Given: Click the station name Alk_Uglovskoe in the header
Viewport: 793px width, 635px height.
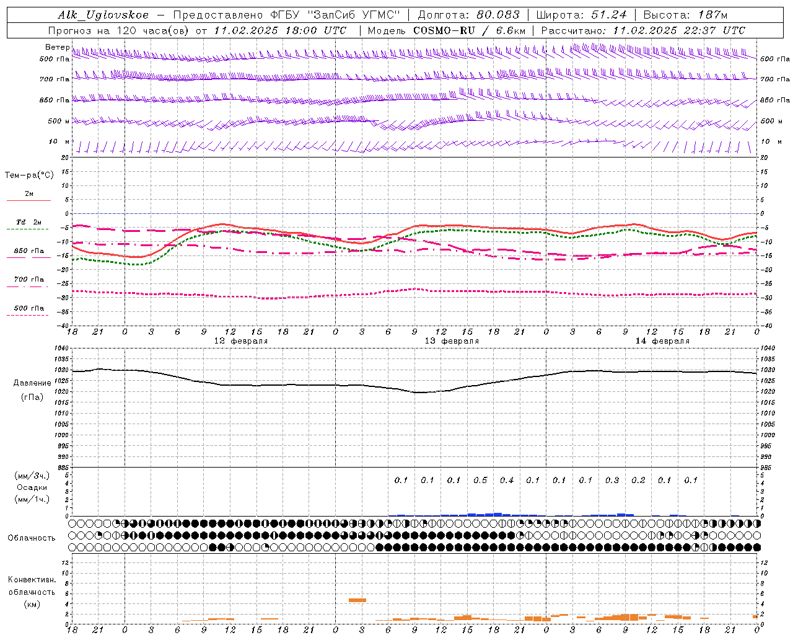Looking at the screenshot, I should [x=103, y=15].
